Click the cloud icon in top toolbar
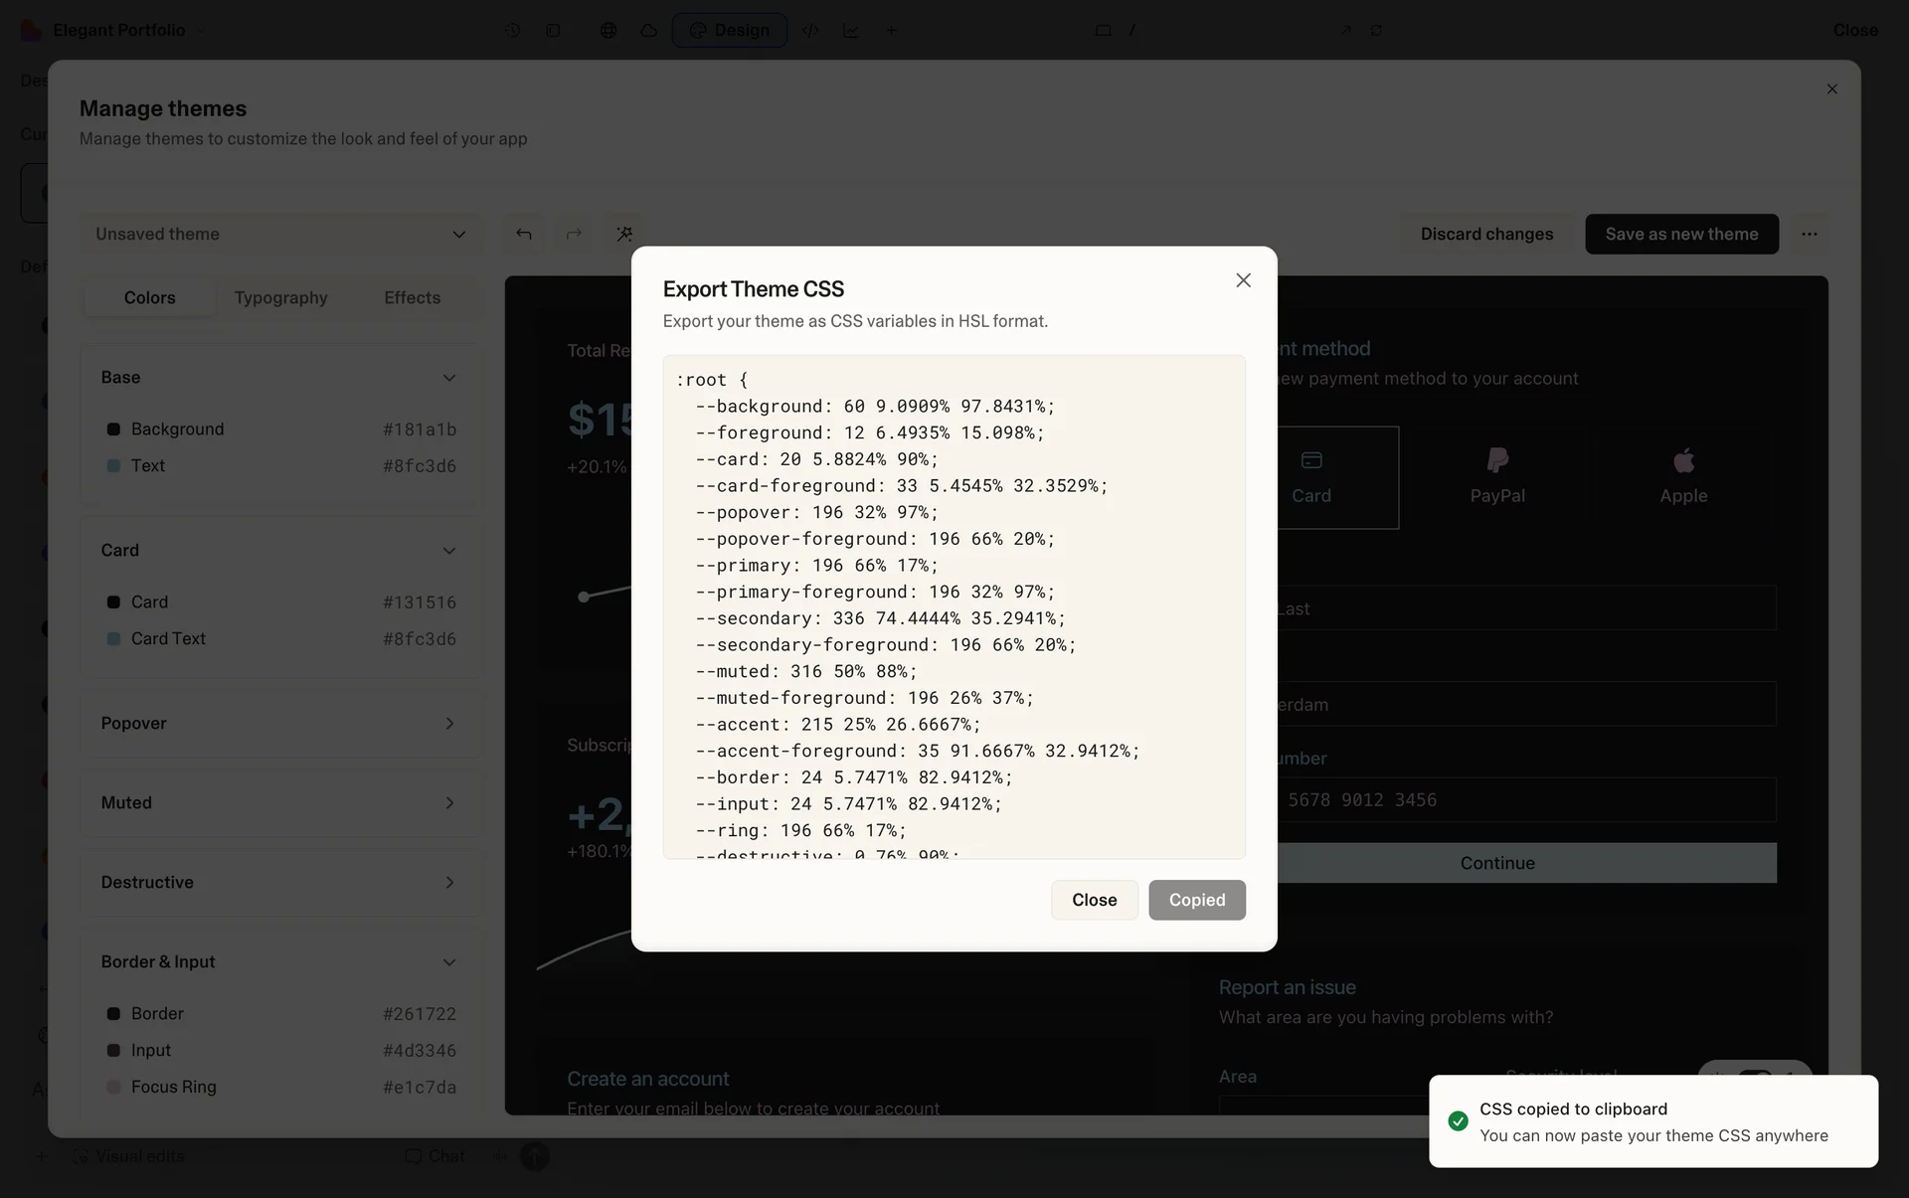This screenshot has height=1198, width=1909. tap(648, 30)
